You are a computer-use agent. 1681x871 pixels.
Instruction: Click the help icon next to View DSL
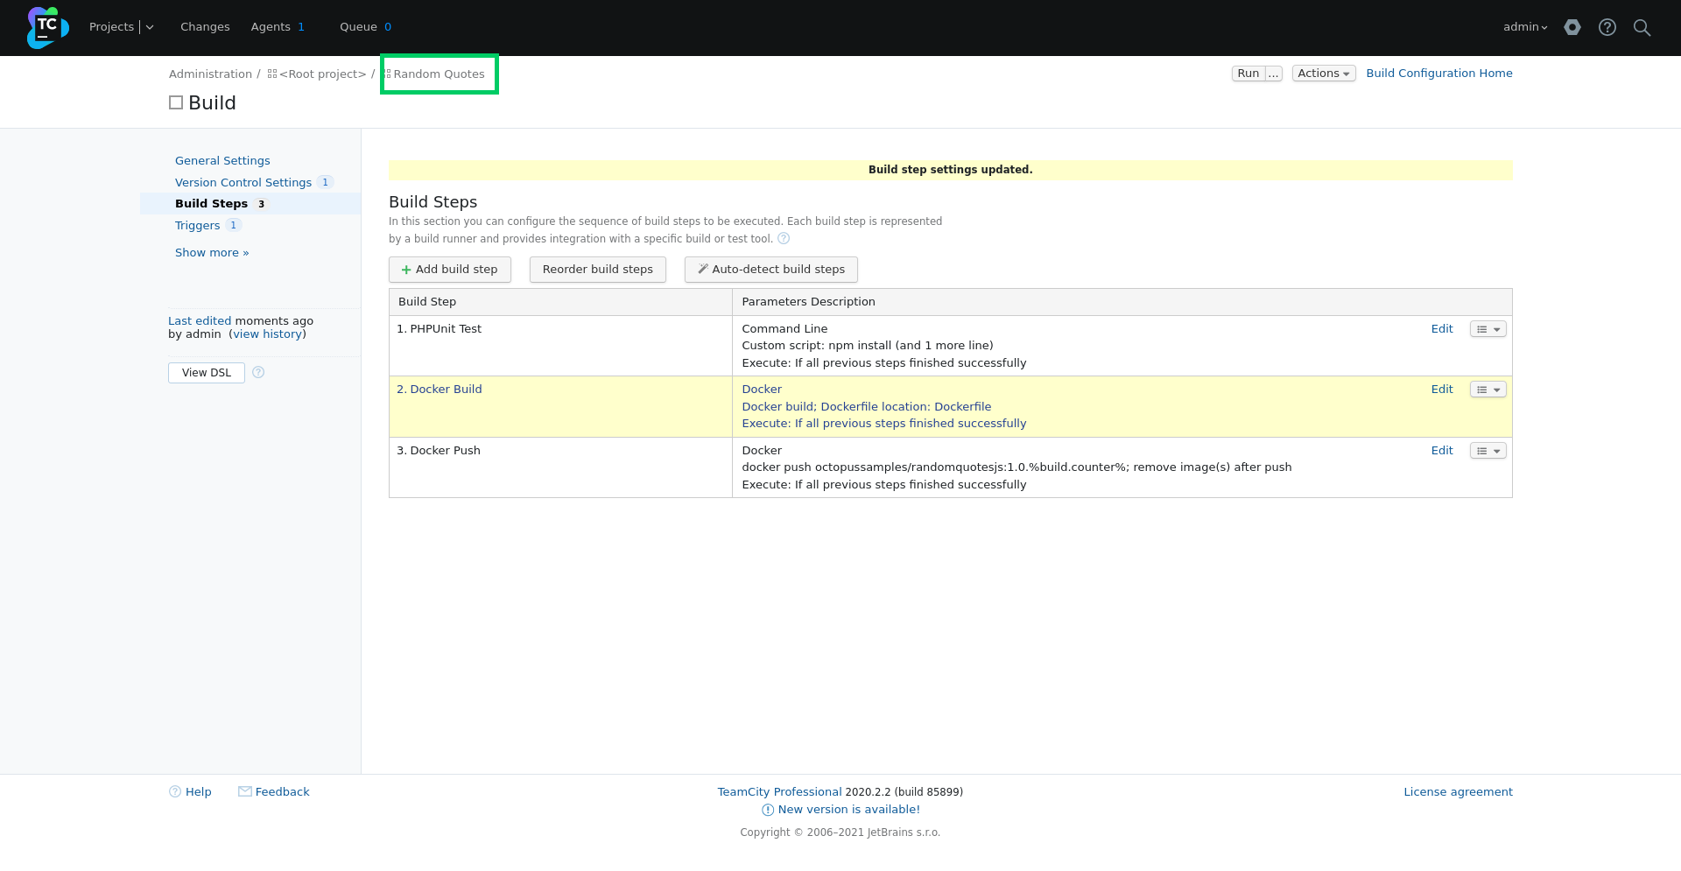[258, 372]
